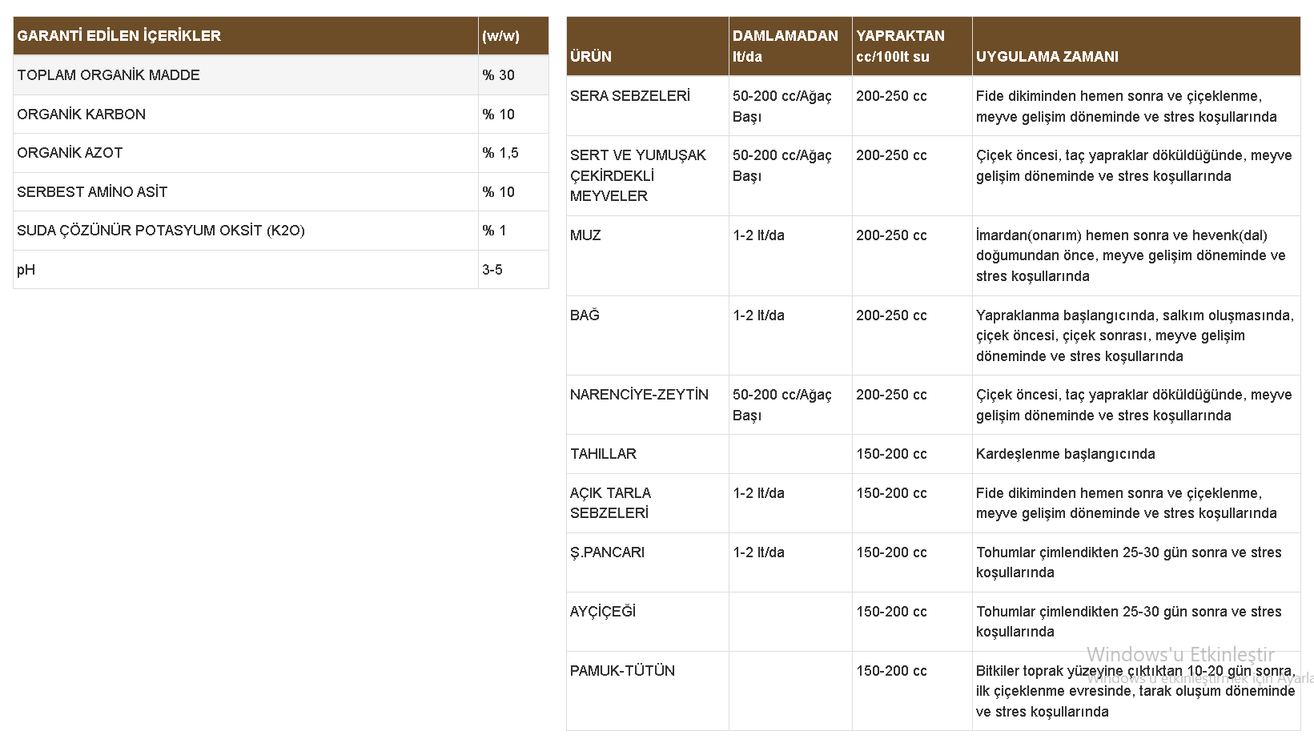Click 150-200 cc in AYÇİÇEĞİ row
Viewport: 1314px width, 739px height.
(891, 612)
